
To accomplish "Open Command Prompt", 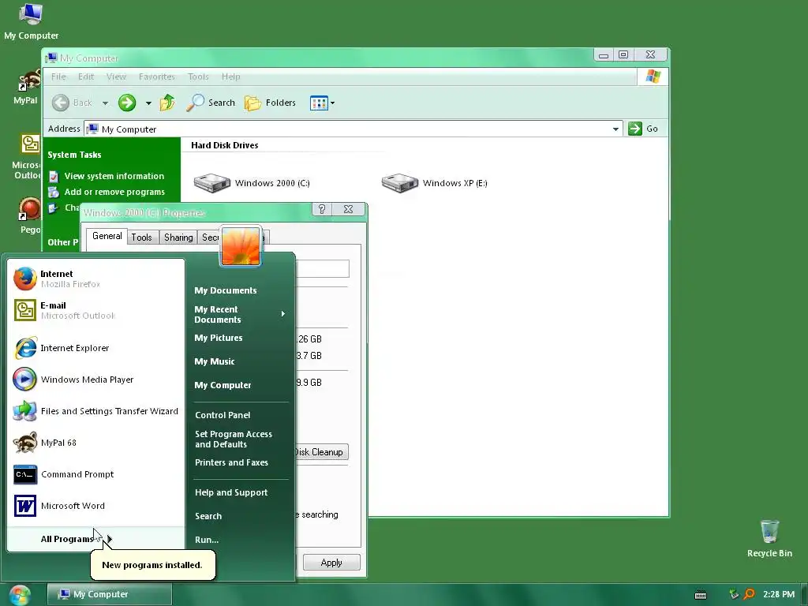I will click(x=95, y=474).
